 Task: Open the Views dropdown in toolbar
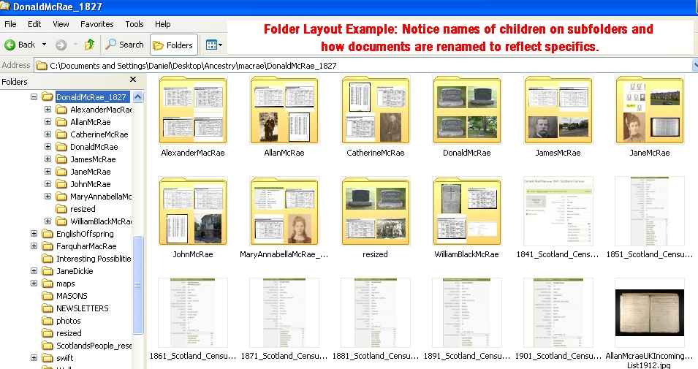coord(213,45)
